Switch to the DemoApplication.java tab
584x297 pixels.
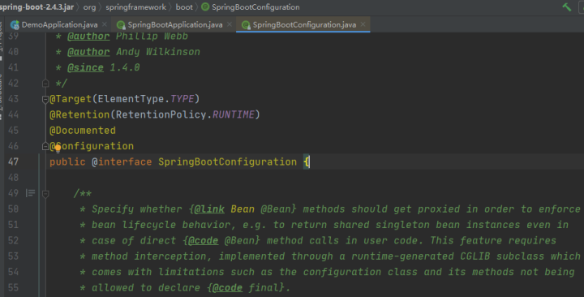[x=59, y=25]
